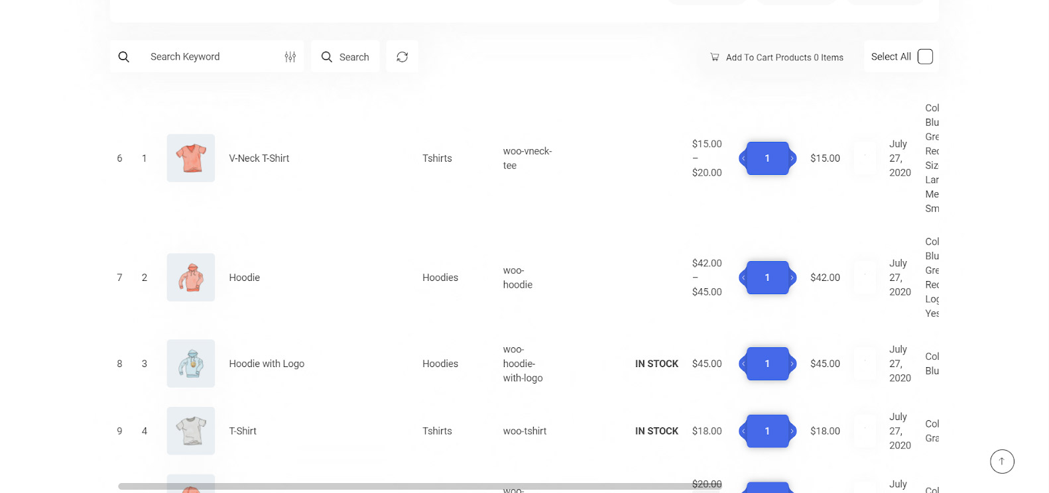This screenshot has height=493, width=1049.
Task: Click the Hoodies category of Hoodie with Logo
Action: click(440, 364)
